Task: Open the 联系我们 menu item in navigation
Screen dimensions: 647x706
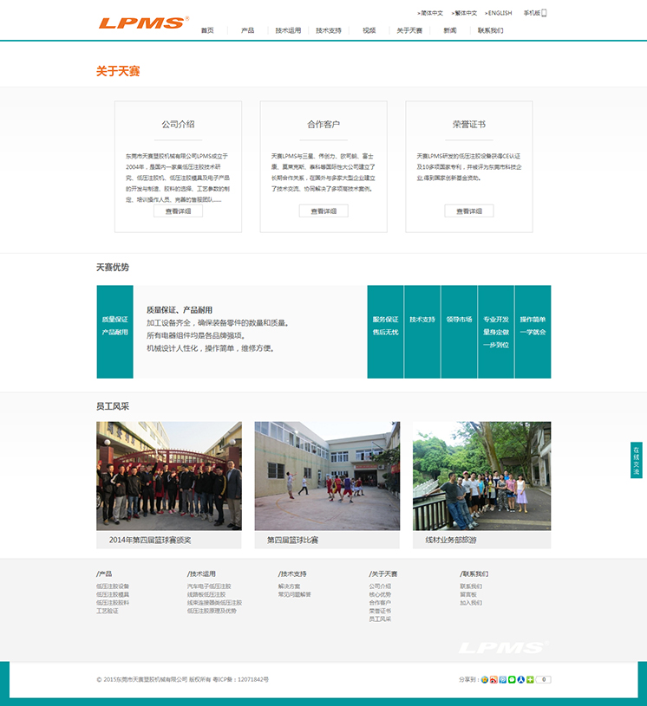Action: (491, 30)
